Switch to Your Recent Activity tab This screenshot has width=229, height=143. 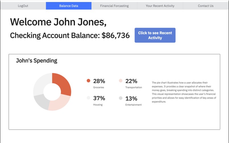pos(160,6)
